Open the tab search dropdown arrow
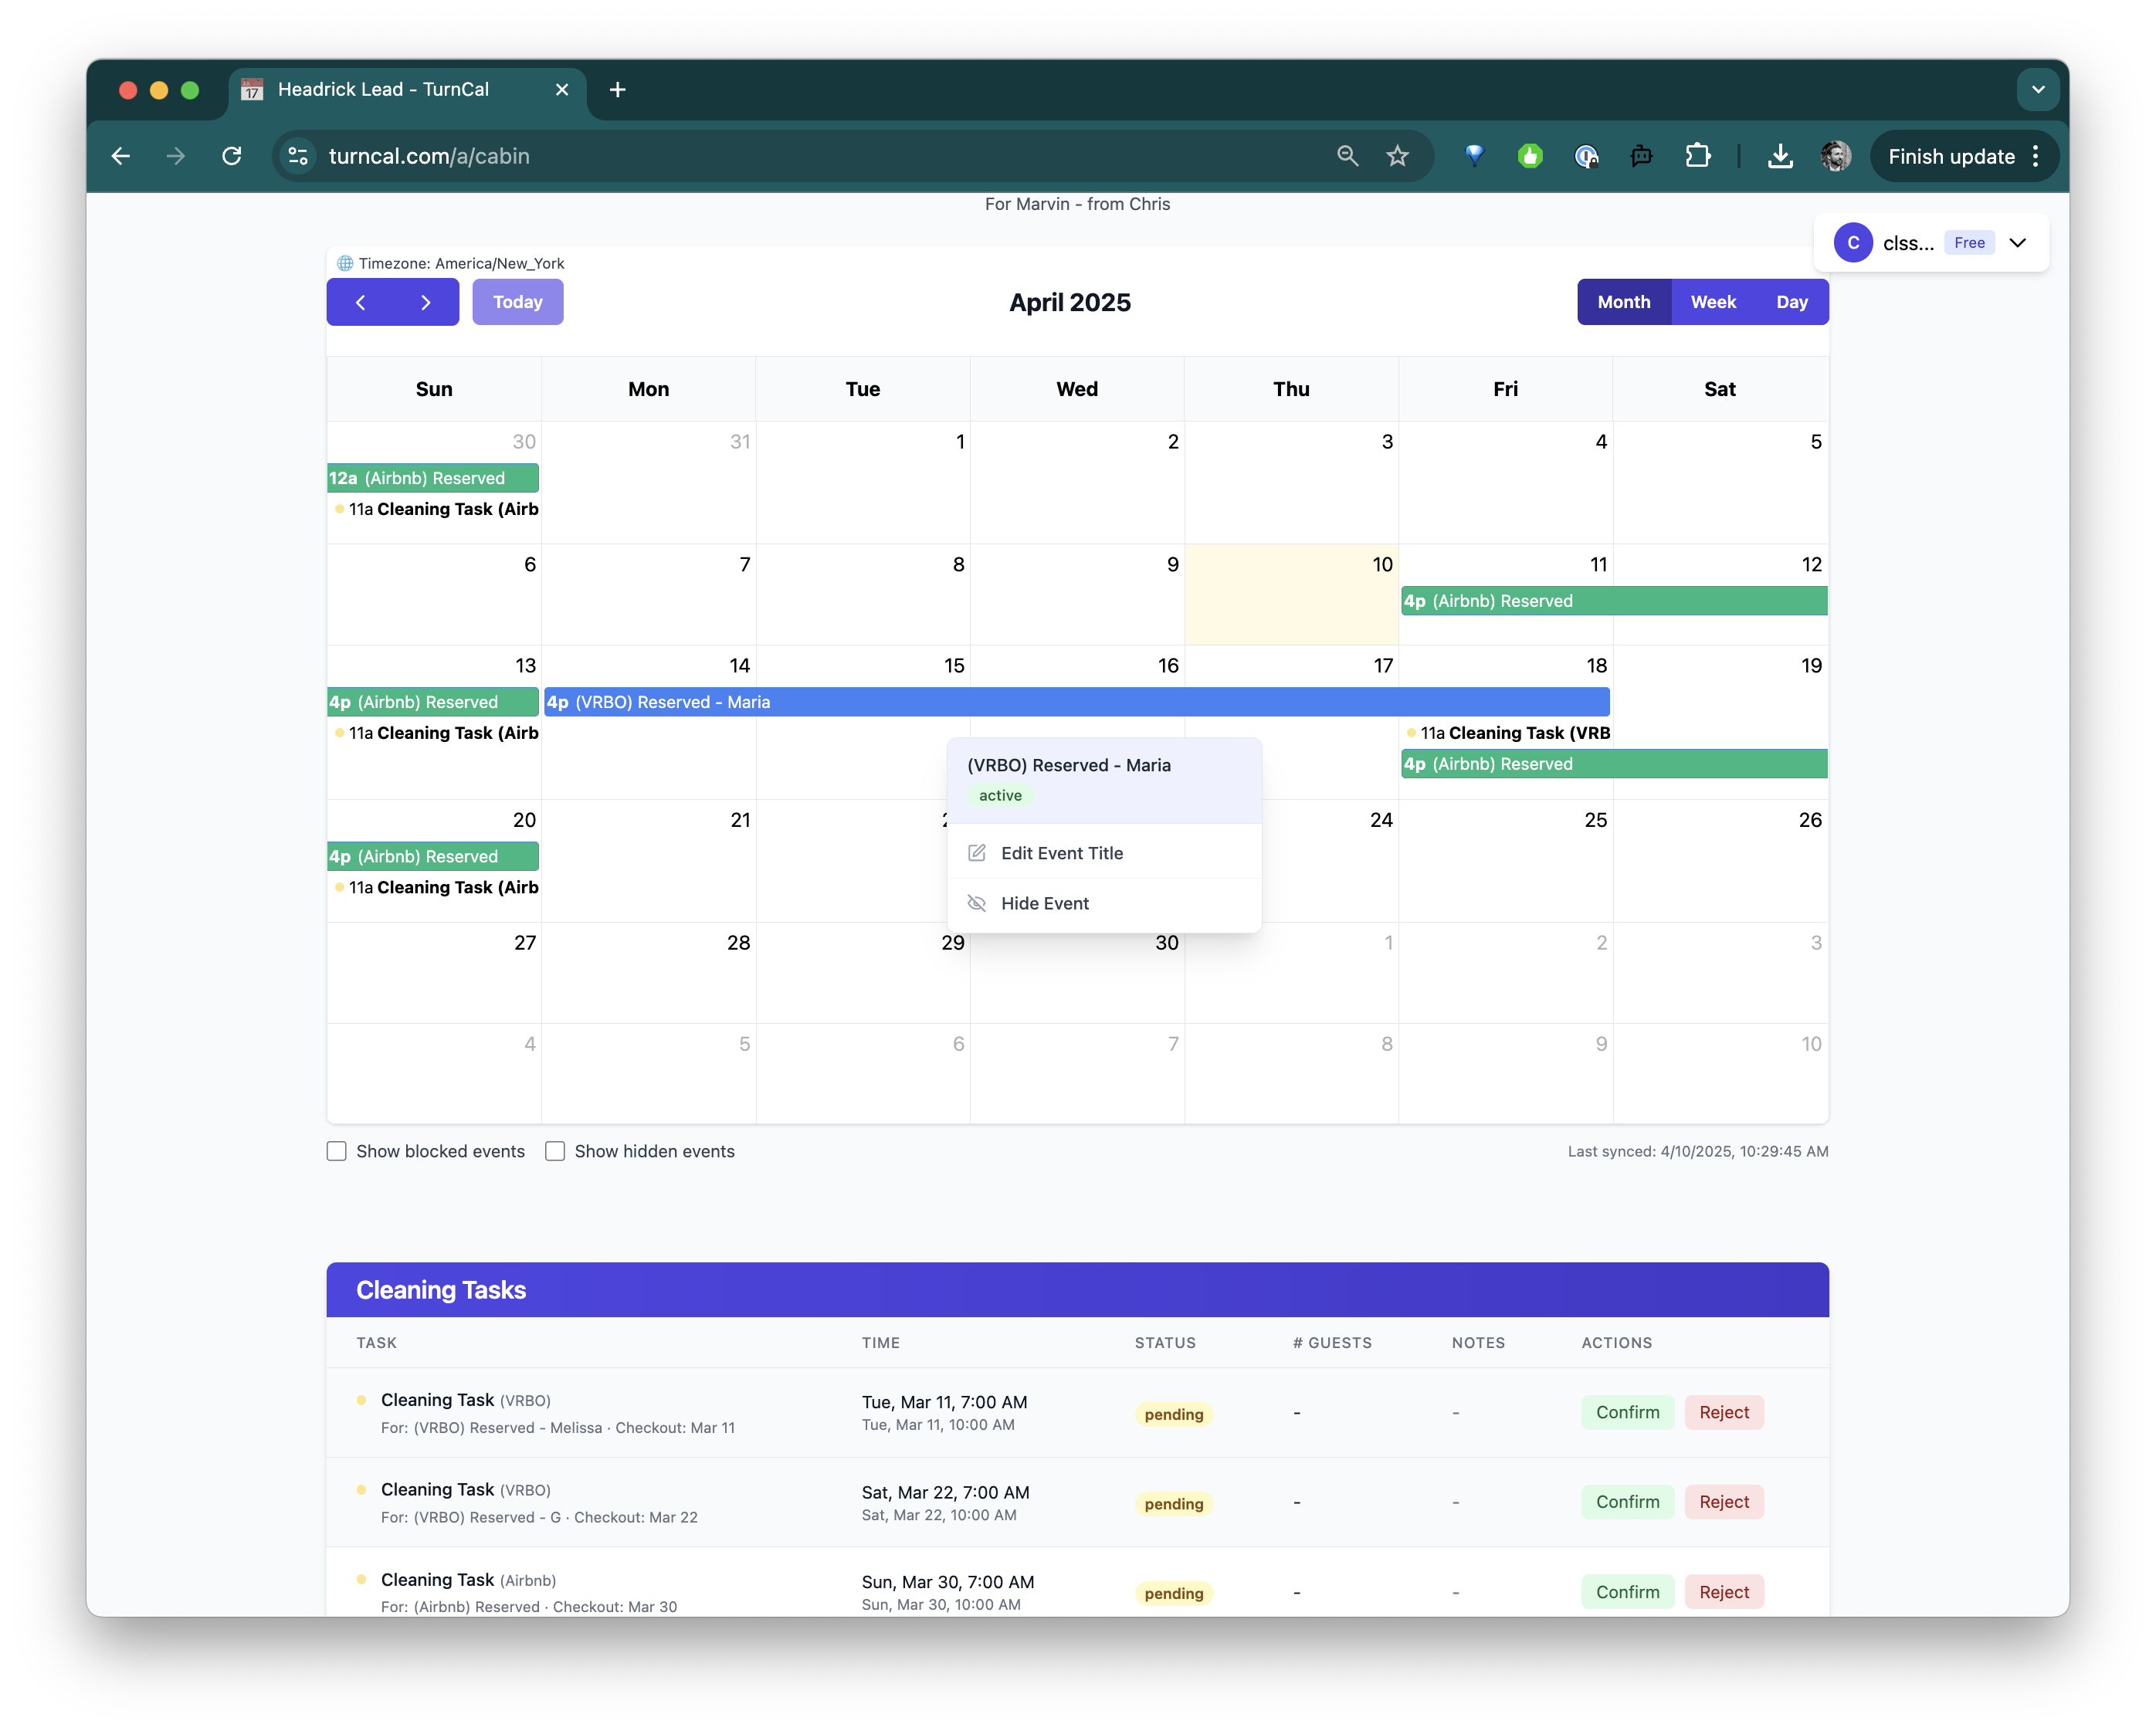This screenshot has width=2156, height=1731. click(x=2038, y=90)
